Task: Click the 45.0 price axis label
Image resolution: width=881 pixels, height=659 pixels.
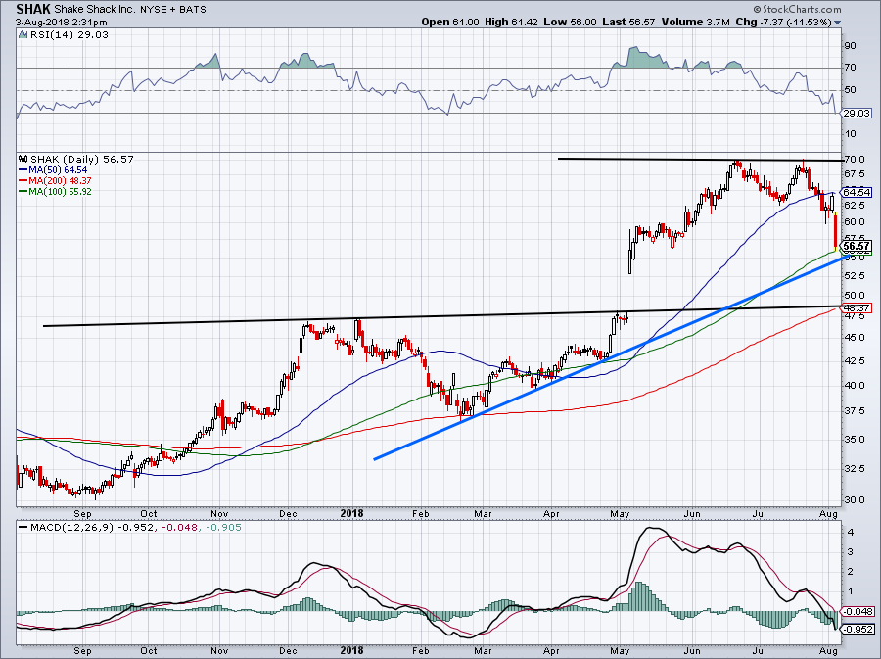Action: pos(854,338)
